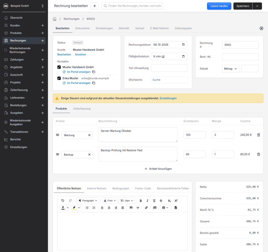Switch to the Zeiterfassung items tab
Viewport: 268px width, 252px height.
coord(82,109)
